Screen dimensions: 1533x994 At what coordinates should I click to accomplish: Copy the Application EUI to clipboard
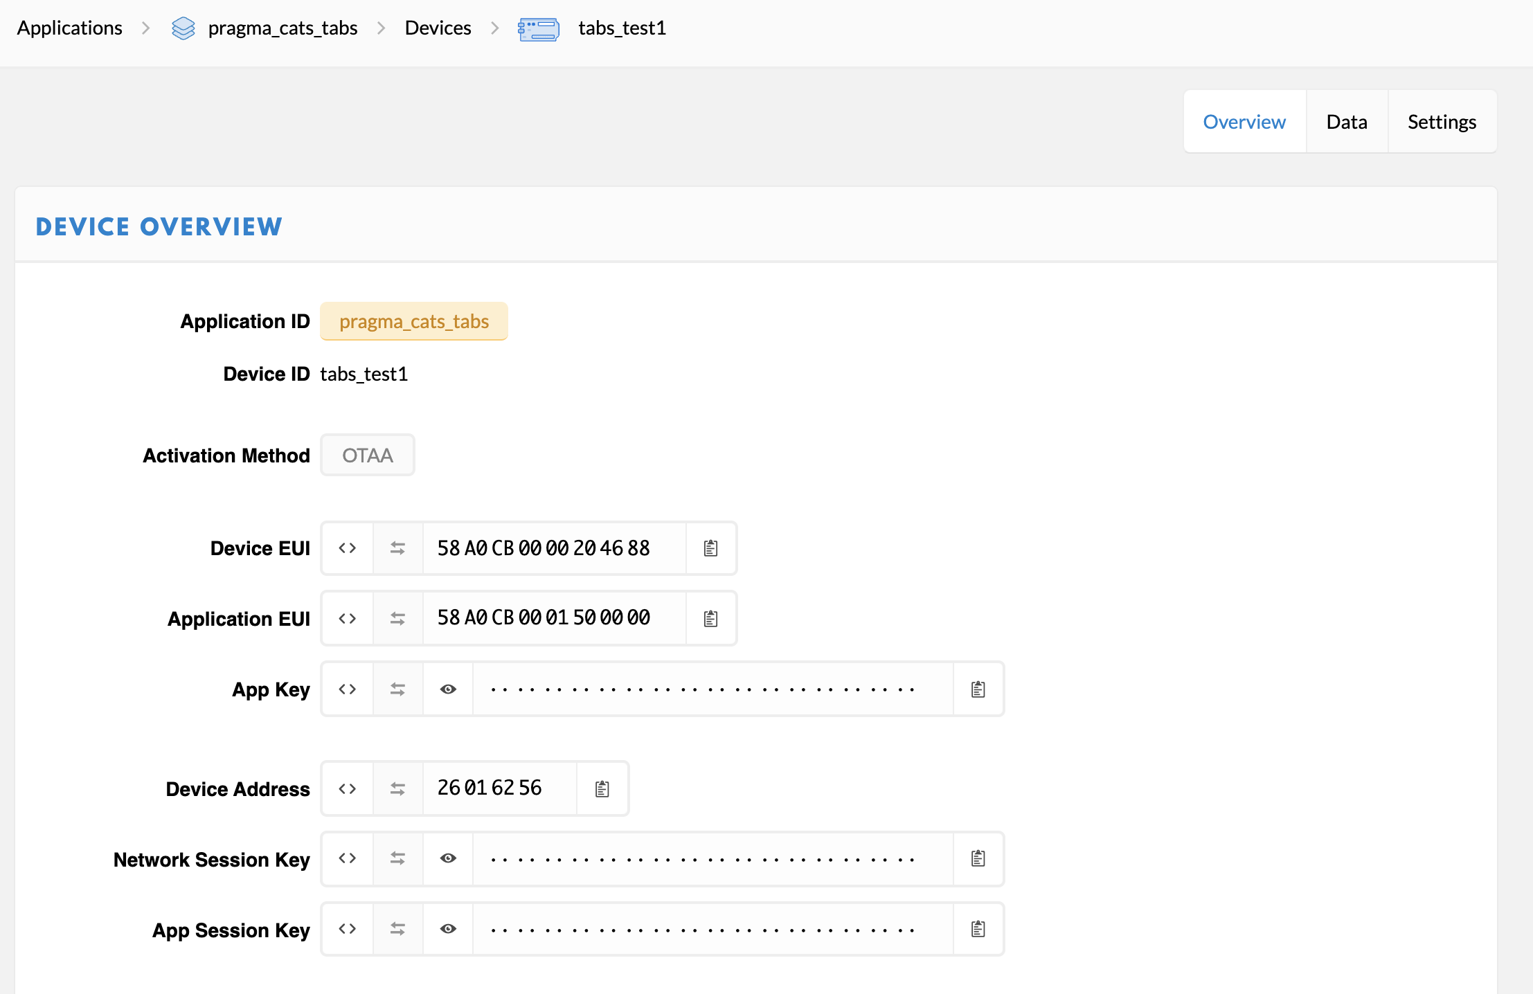[710, 619]
